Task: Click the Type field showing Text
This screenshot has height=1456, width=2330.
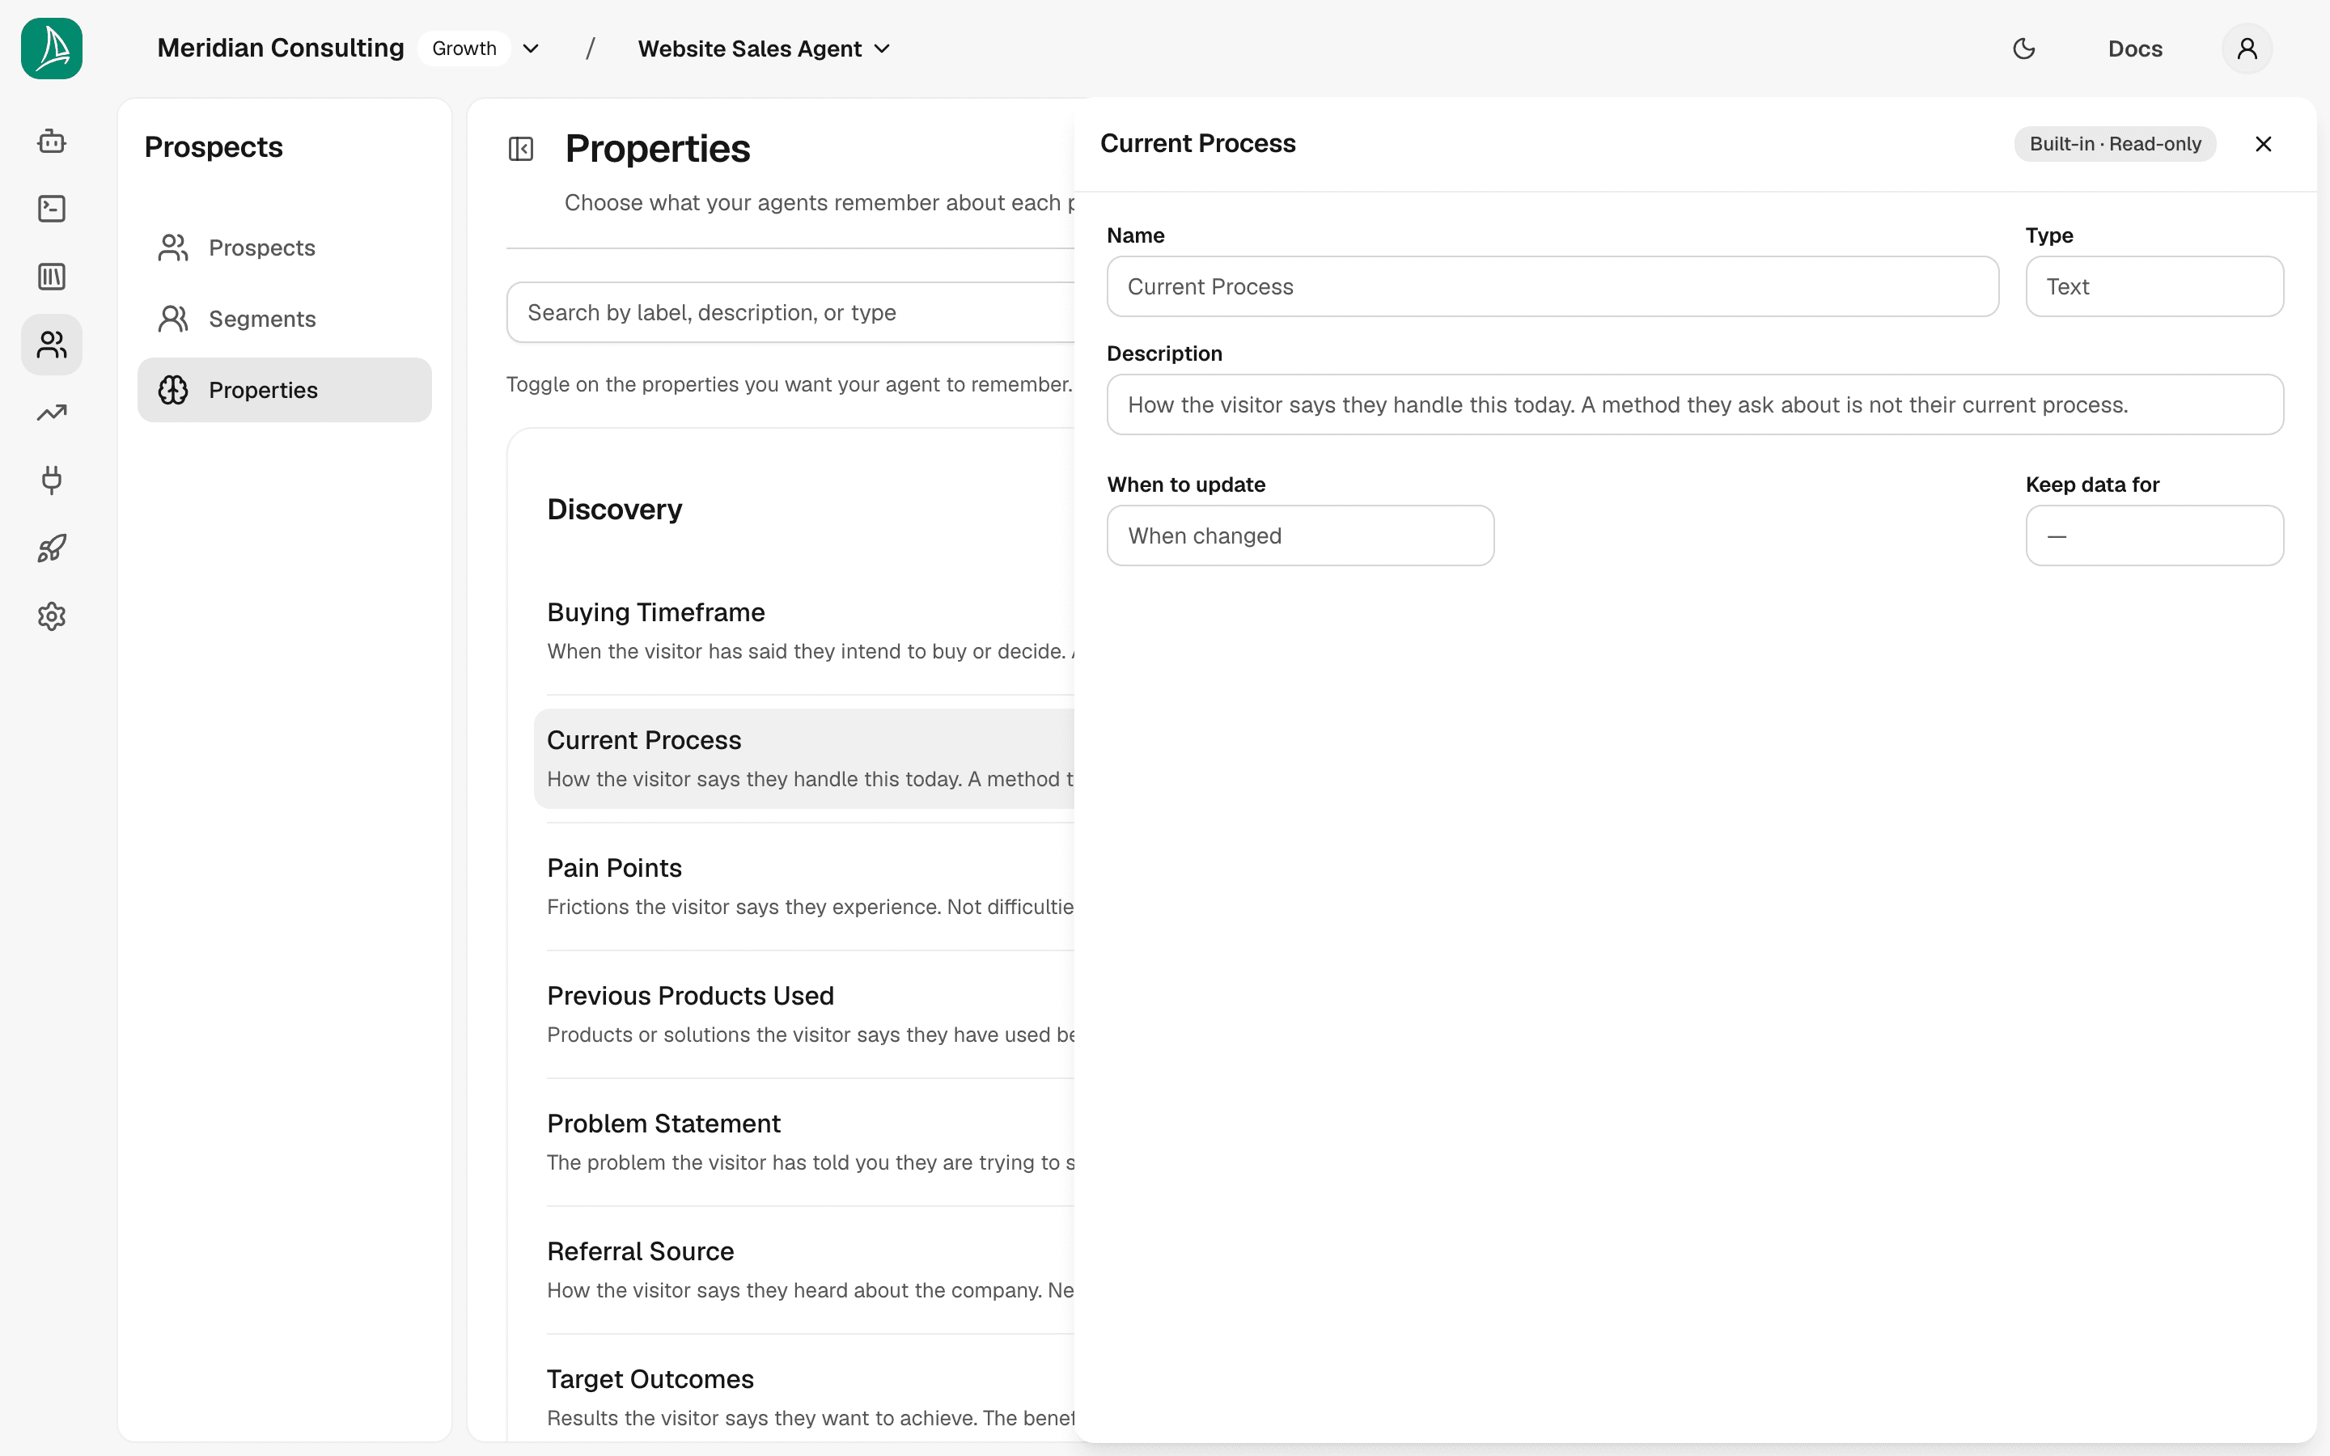Action: tap(2154, 286)
